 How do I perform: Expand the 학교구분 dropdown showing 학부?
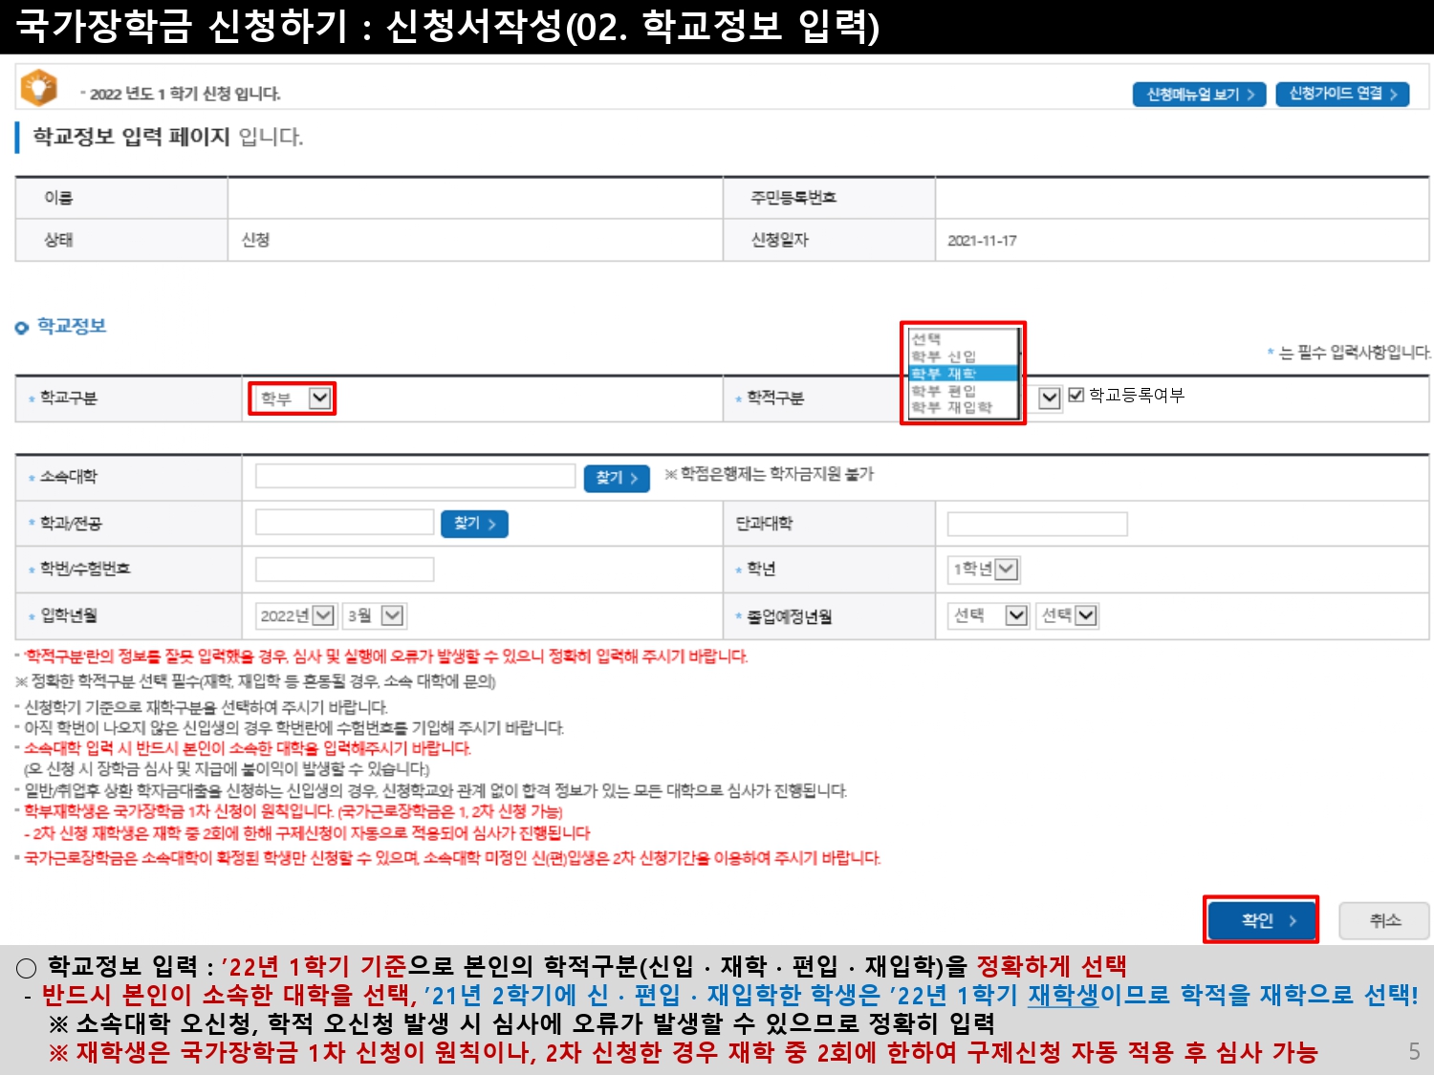pyautogui.click(x=293, y=398)
